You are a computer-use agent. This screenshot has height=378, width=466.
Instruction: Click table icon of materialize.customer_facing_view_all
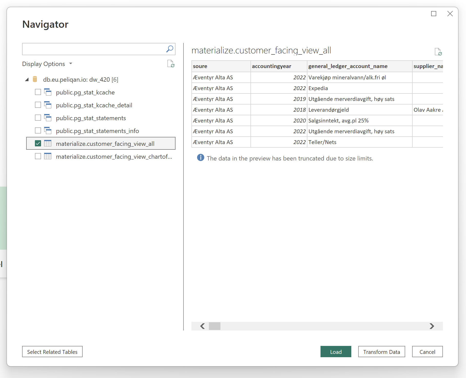click(48, 143)
